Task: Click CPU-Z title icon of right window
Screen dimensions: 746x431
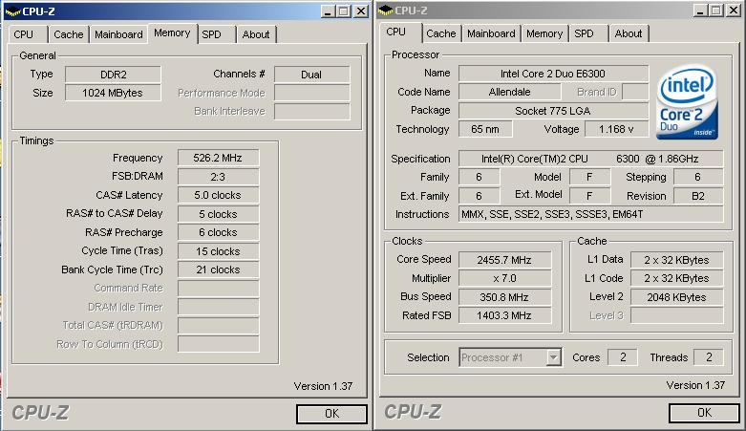Action: (386, 10)
